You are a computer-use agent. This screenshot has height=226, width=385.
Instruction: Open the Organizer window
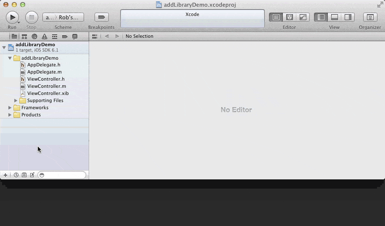point(370,17)
